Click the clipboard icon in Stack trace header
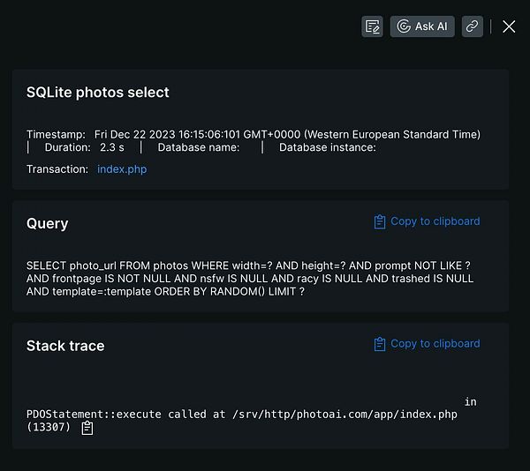Image resolution: width=530 pixels, height=471 pixels. click(380, 344)
